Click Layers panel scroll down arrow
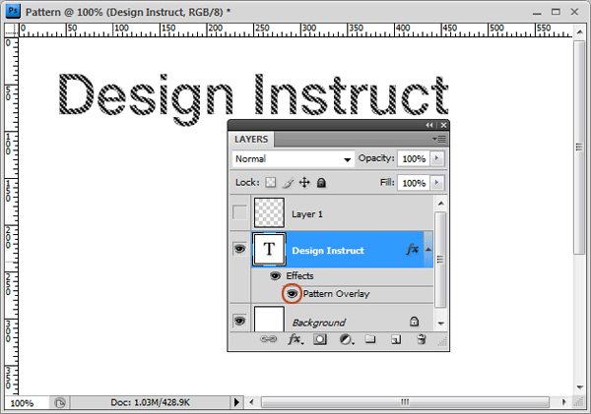This screenshot has height=414, width=591. point(440,324)
